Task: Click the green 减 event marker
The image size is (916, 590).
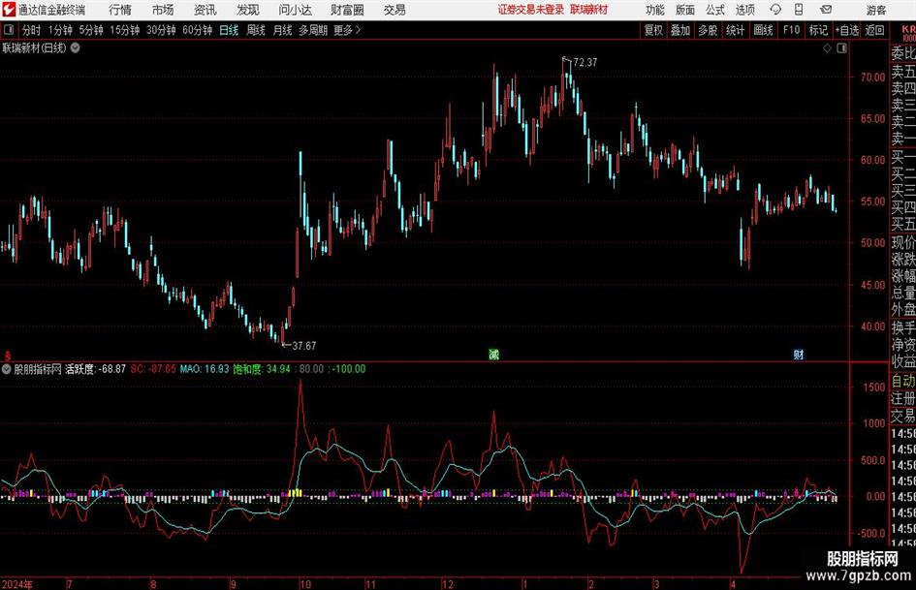Action: (x=493, y=354)
